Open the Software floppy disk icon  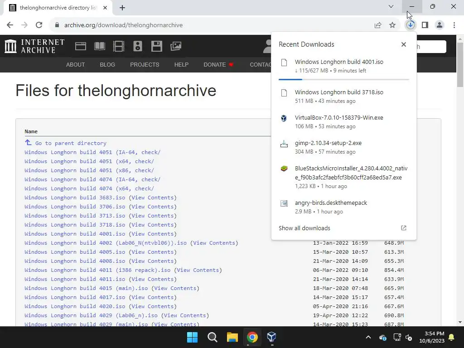click(x=156, y=46)
